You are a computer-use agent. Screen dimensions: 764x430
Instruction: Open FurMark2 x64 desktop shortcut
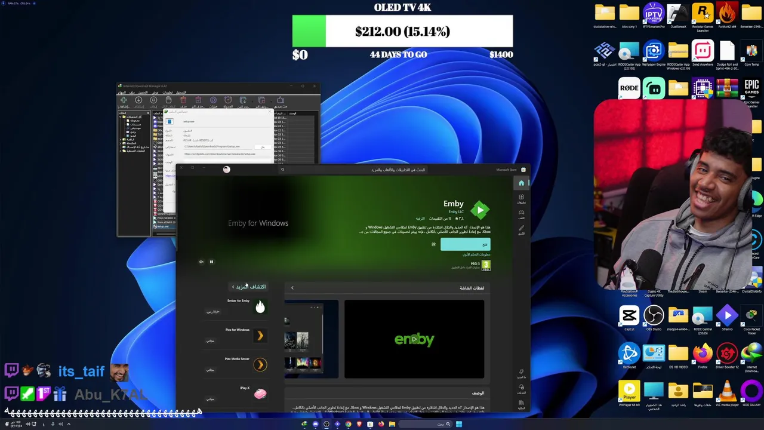[x=727, y=16]
